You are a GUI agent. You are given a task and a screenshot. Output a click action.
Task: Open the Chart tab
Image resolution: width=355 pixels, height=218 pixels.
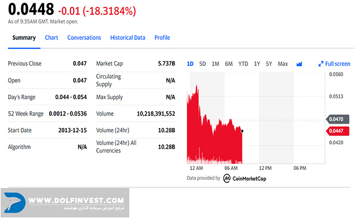coord(51,38)
